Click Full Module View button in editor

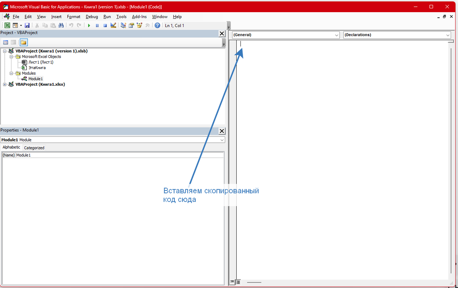coord(238,282)
